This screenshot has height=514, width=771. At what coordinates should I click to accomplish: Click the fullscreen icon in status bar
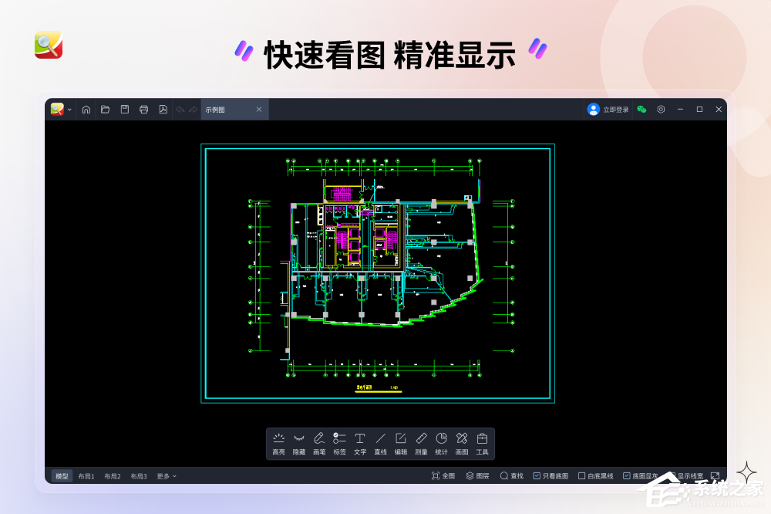click(x=715, y=475)
